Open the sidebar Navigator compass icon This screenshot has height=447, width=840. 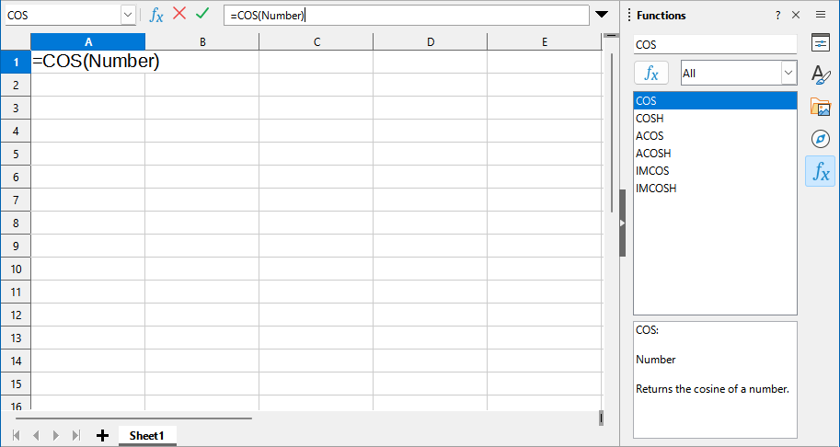click(820, 139)
